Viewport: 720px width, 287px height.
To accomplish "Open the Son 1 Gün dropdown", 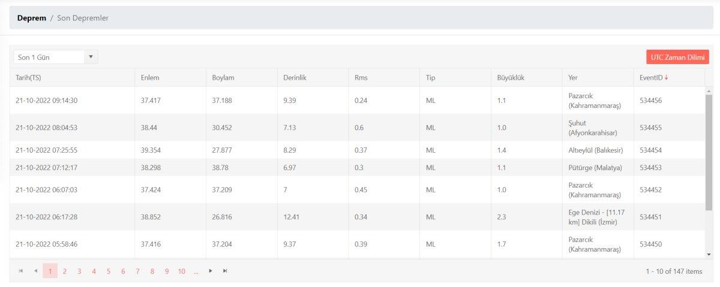I will coord(56,57).
